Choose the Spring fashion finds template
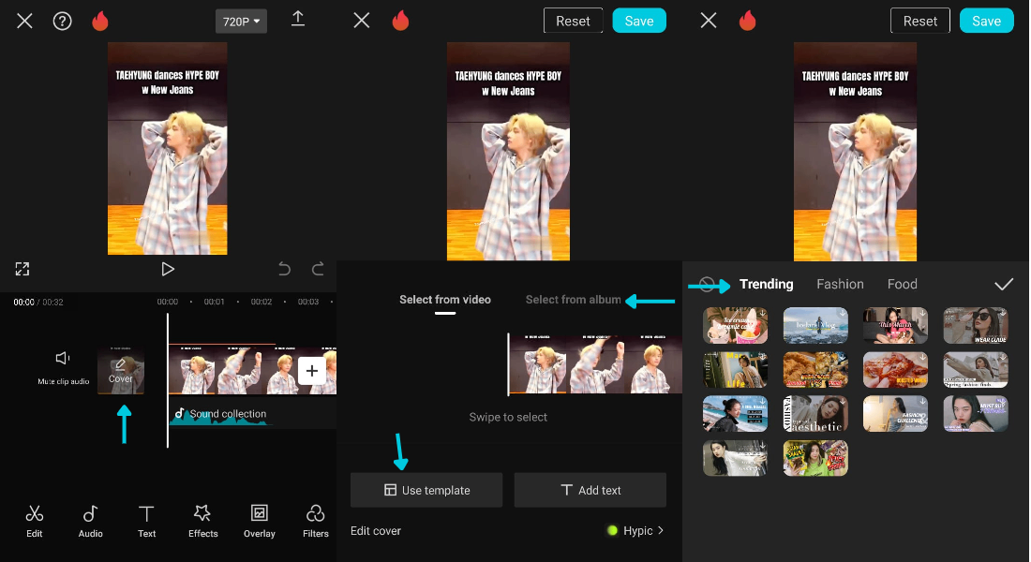1031x562 pixels. [976, 369]
